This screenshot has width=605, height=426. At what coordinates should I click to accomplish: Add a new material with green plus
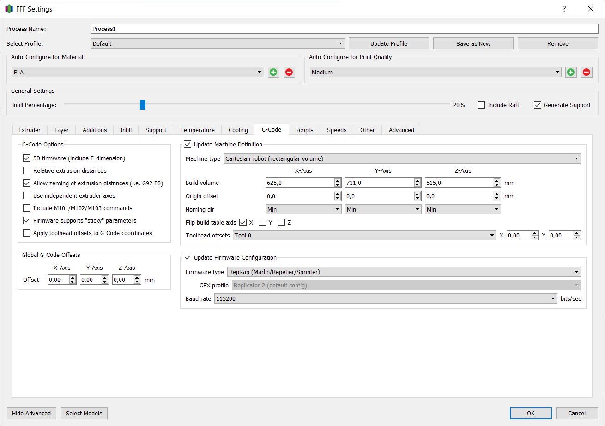pyautogui.click(x=273, y=72)
